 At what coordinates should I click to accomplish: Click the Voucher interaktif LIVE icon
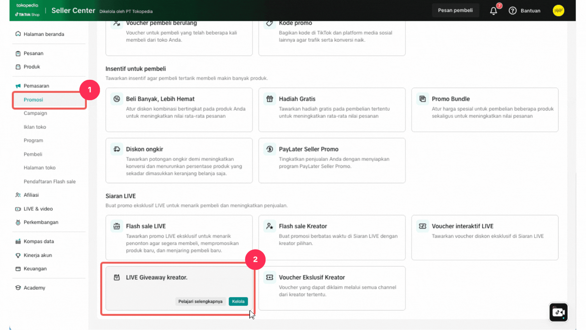point(422,226)
